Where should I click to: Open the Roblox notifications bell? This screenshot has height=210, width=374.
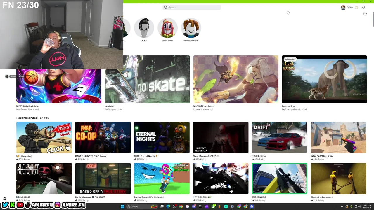coord(363,7)
